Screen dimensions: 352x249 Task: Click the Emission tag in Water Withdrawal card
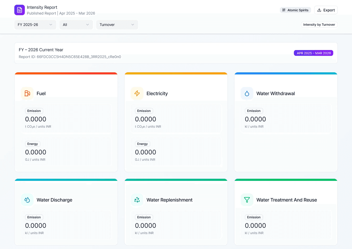click(254, 111)
